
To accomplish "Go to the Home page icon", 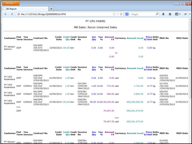I will click(x=170, y=14).
